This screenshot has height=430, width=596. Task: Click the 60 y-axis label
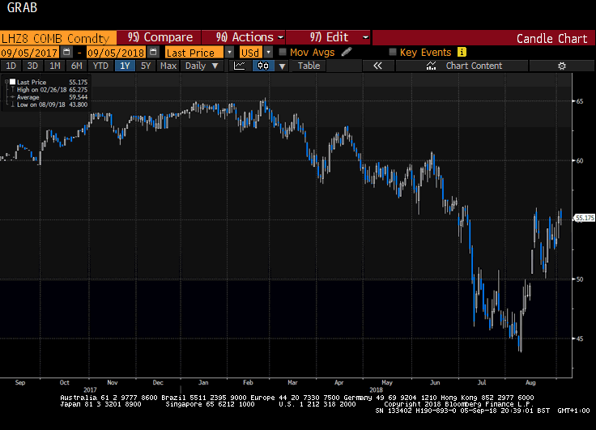pos(580,160)
